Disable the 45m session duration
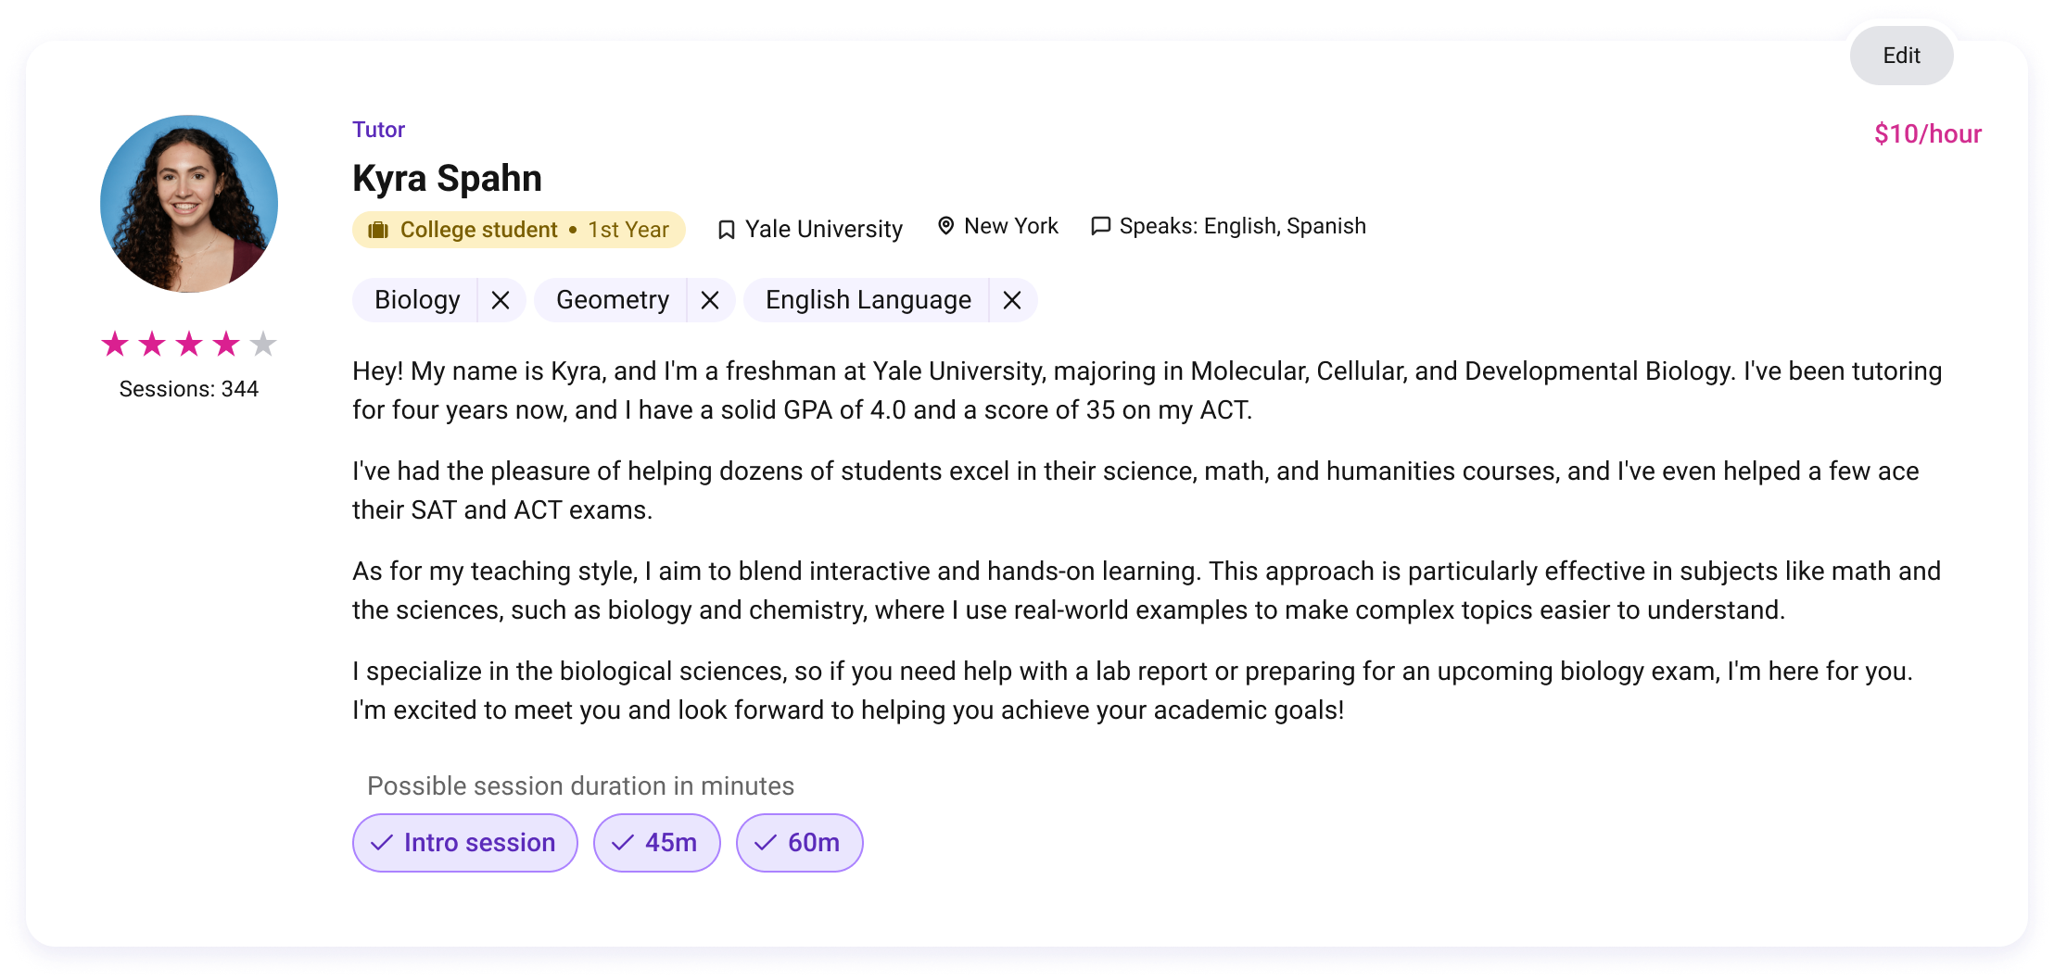 [x=656, y=843]
